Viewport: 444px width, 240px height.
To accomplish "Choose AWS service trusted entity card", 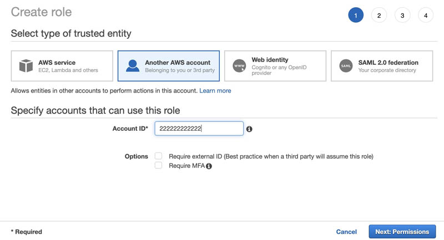I will [x=62, y=66].
